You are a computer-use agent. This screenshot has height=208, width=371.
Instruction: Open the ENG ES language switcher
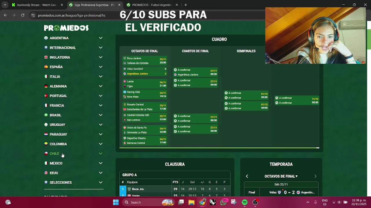325,202
